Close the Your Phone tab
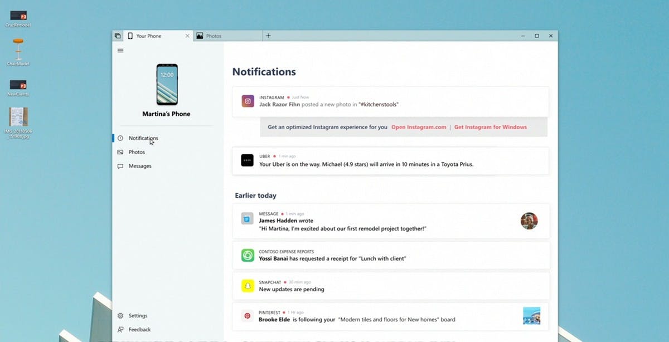The width and height of the screenshot is (669, 342). pos(187,36)
